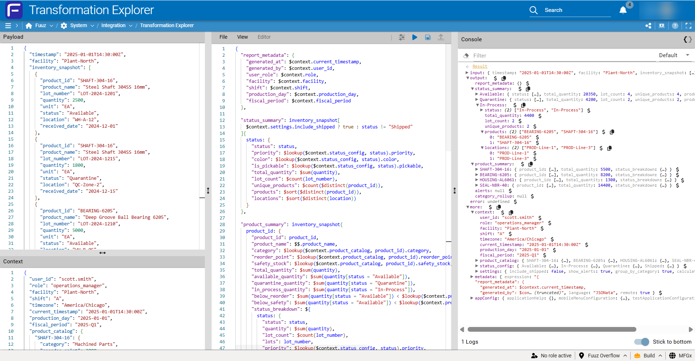
Task: Save the transformation with disk icon
Action: pyautogui.click(x=428, y=37)
